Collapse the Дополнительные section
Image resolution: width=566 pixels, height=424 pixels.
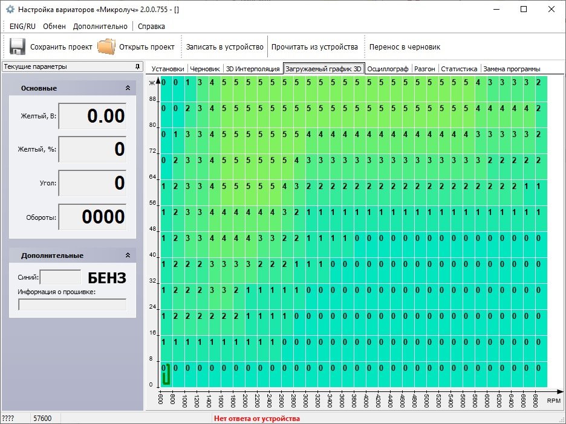[128, 255]
